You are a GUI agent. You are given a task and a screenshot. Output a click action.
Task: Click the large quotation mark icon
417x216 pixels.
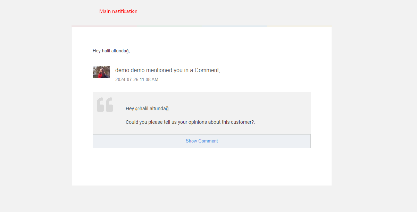point(105,105)
